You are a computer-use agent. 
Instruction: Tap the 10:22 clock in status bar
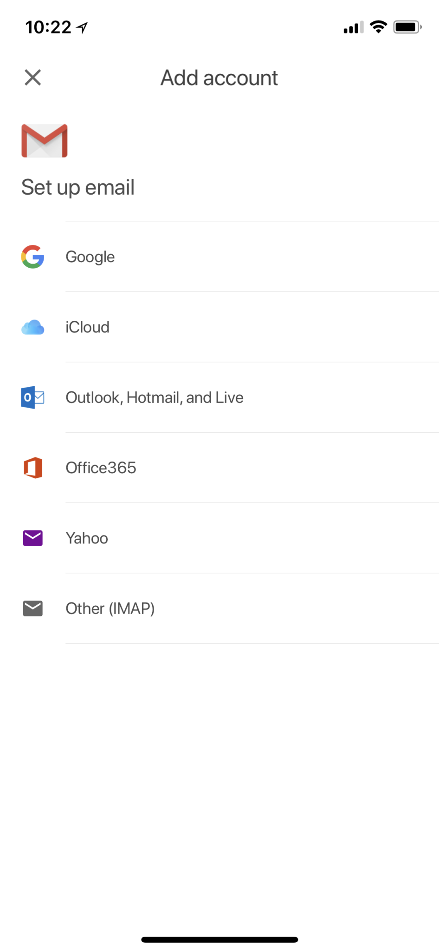(x=48, y=27)
